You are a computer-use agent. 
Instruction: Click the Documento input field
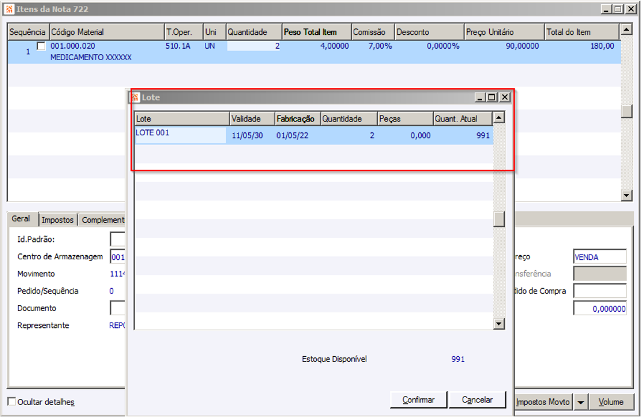tap(117, 308)
